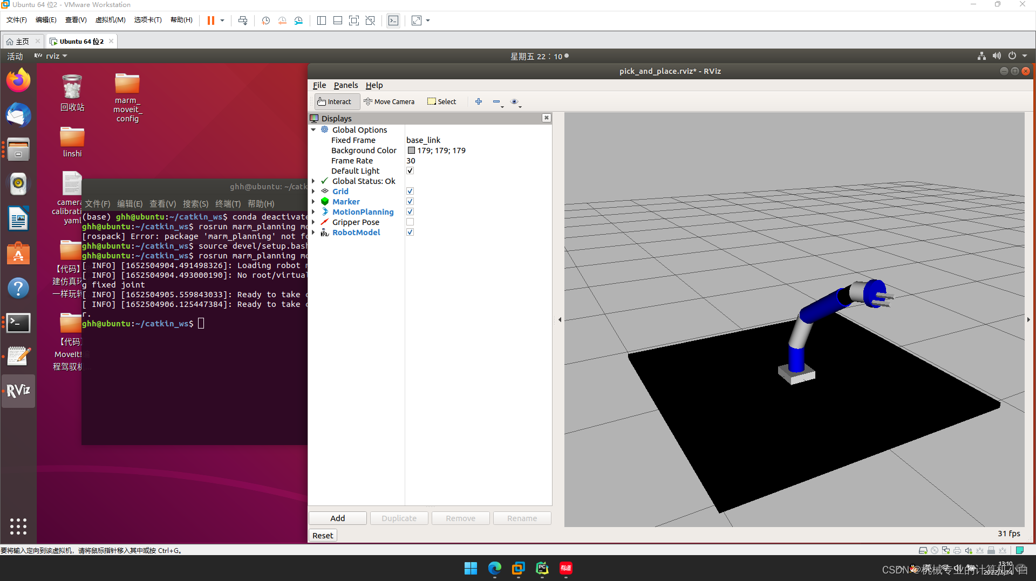Screen dimensions: 1036x581
Task: Take a snapshot in VMware toolbar
Action: click(265, 20)
